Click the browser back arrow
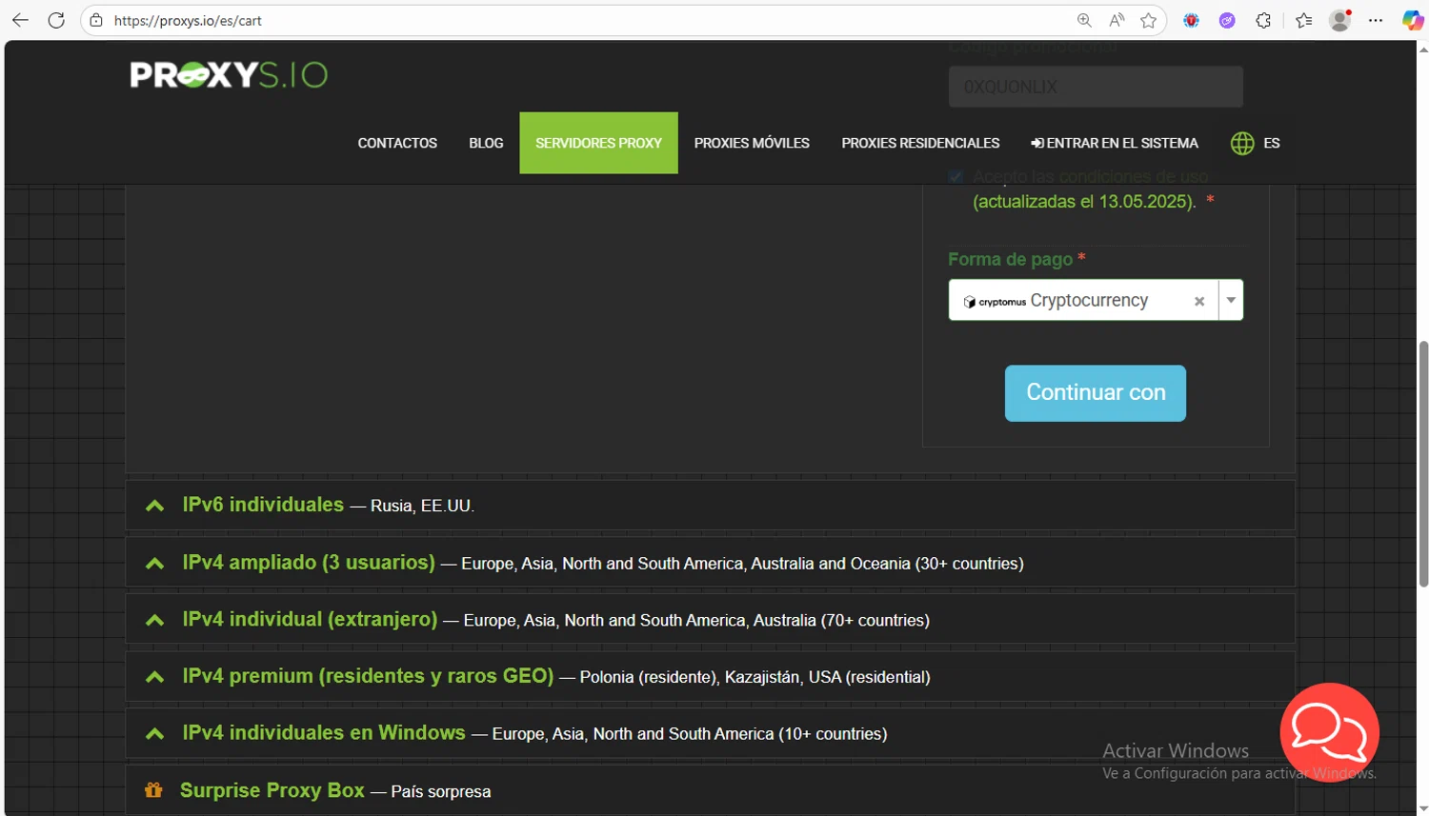Image resolution: width=1429 pixels, height=816 pixels. [20, 20]
